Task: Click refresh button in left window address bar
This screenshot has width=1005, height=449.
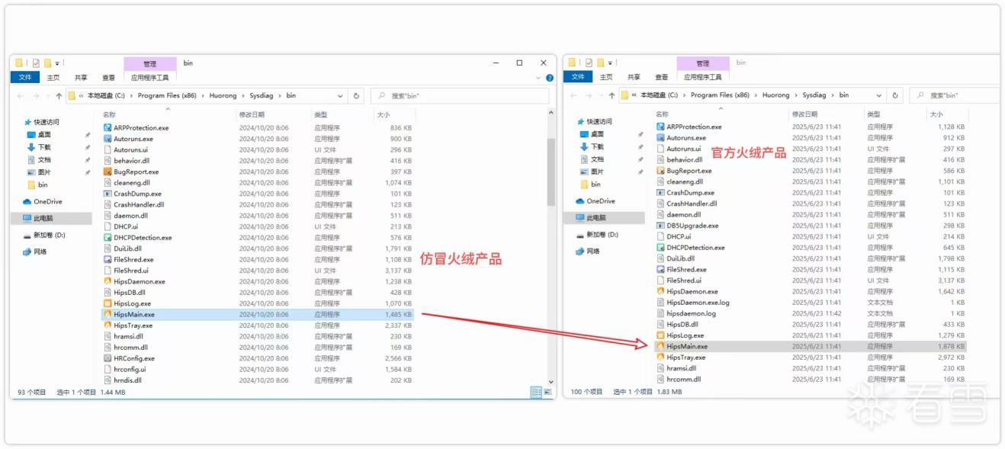Action: (x=356, y=96)
